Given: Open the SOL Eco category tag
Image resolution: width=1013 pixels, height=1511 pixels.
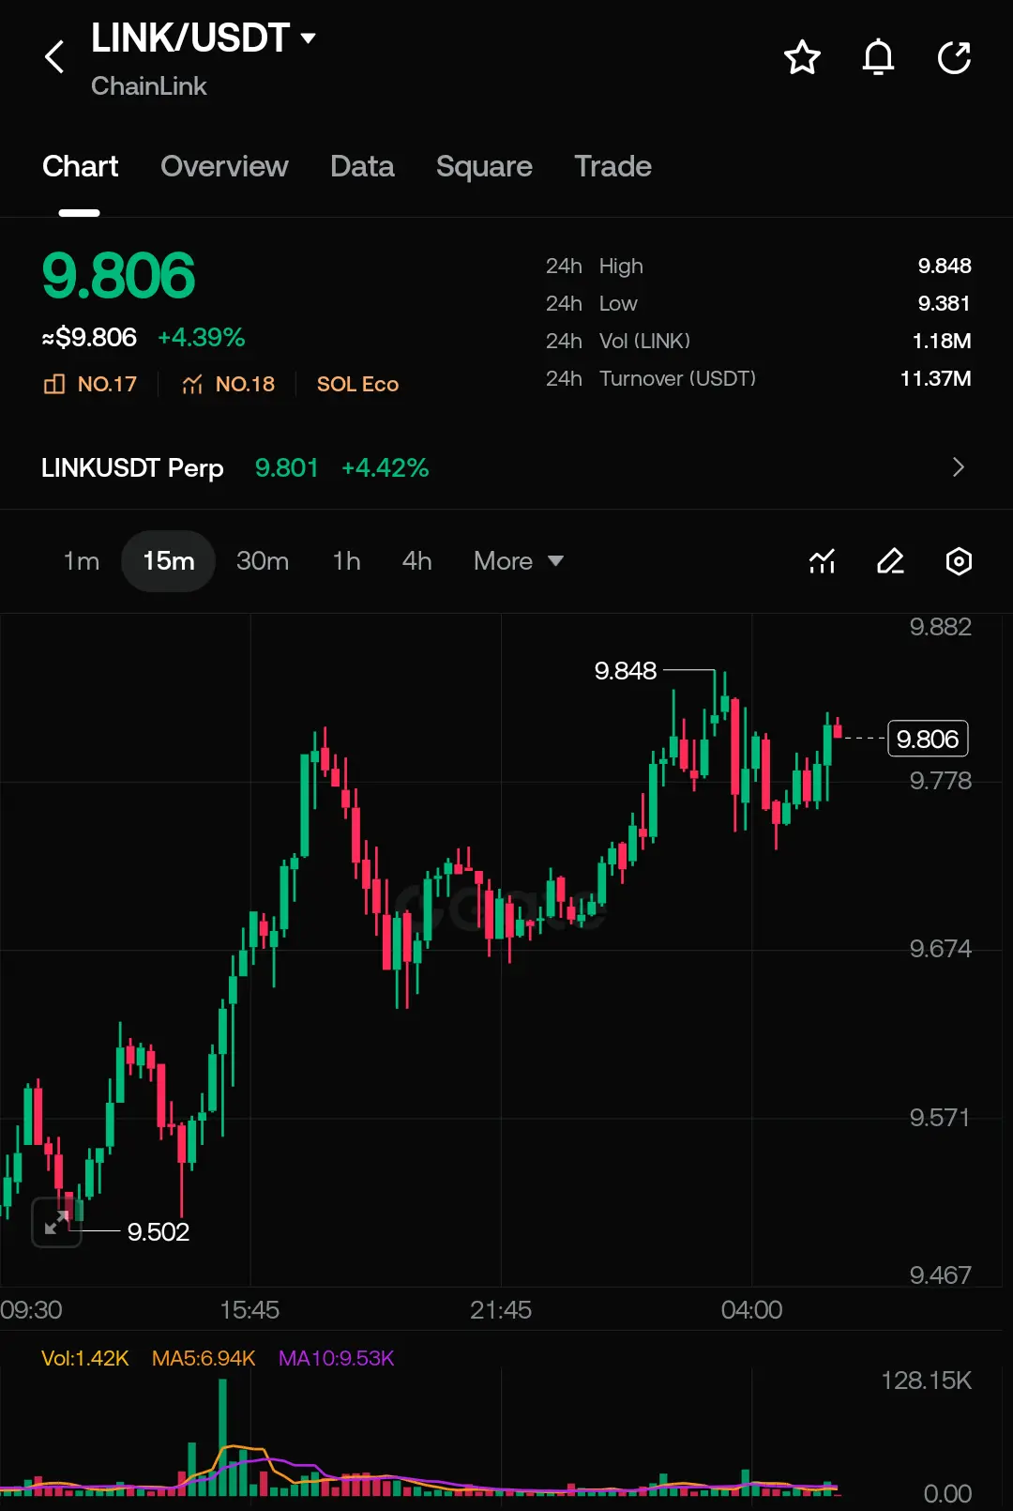Looking at the screenshot, I should point(357,384).
